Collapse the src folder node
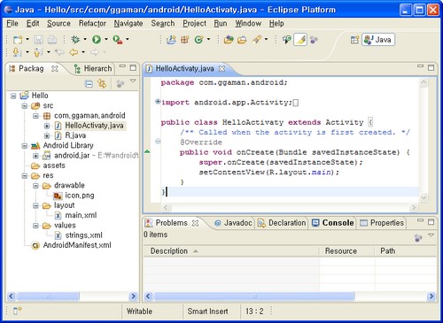443x323 pixels. tap(25, 106)
